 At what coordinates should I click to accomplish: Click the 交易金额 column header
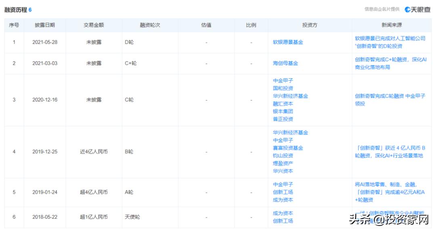point(94,25)
